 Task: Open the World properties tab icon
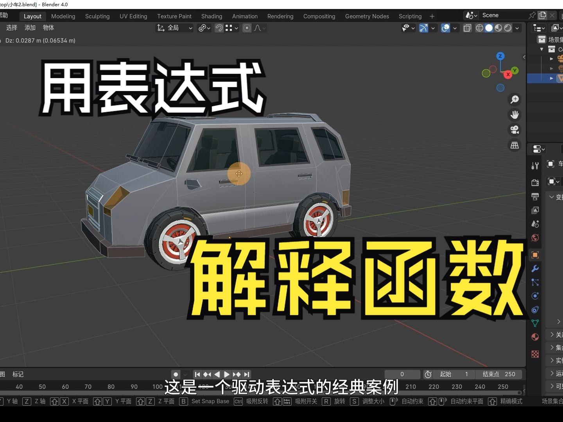pos(535,238)
